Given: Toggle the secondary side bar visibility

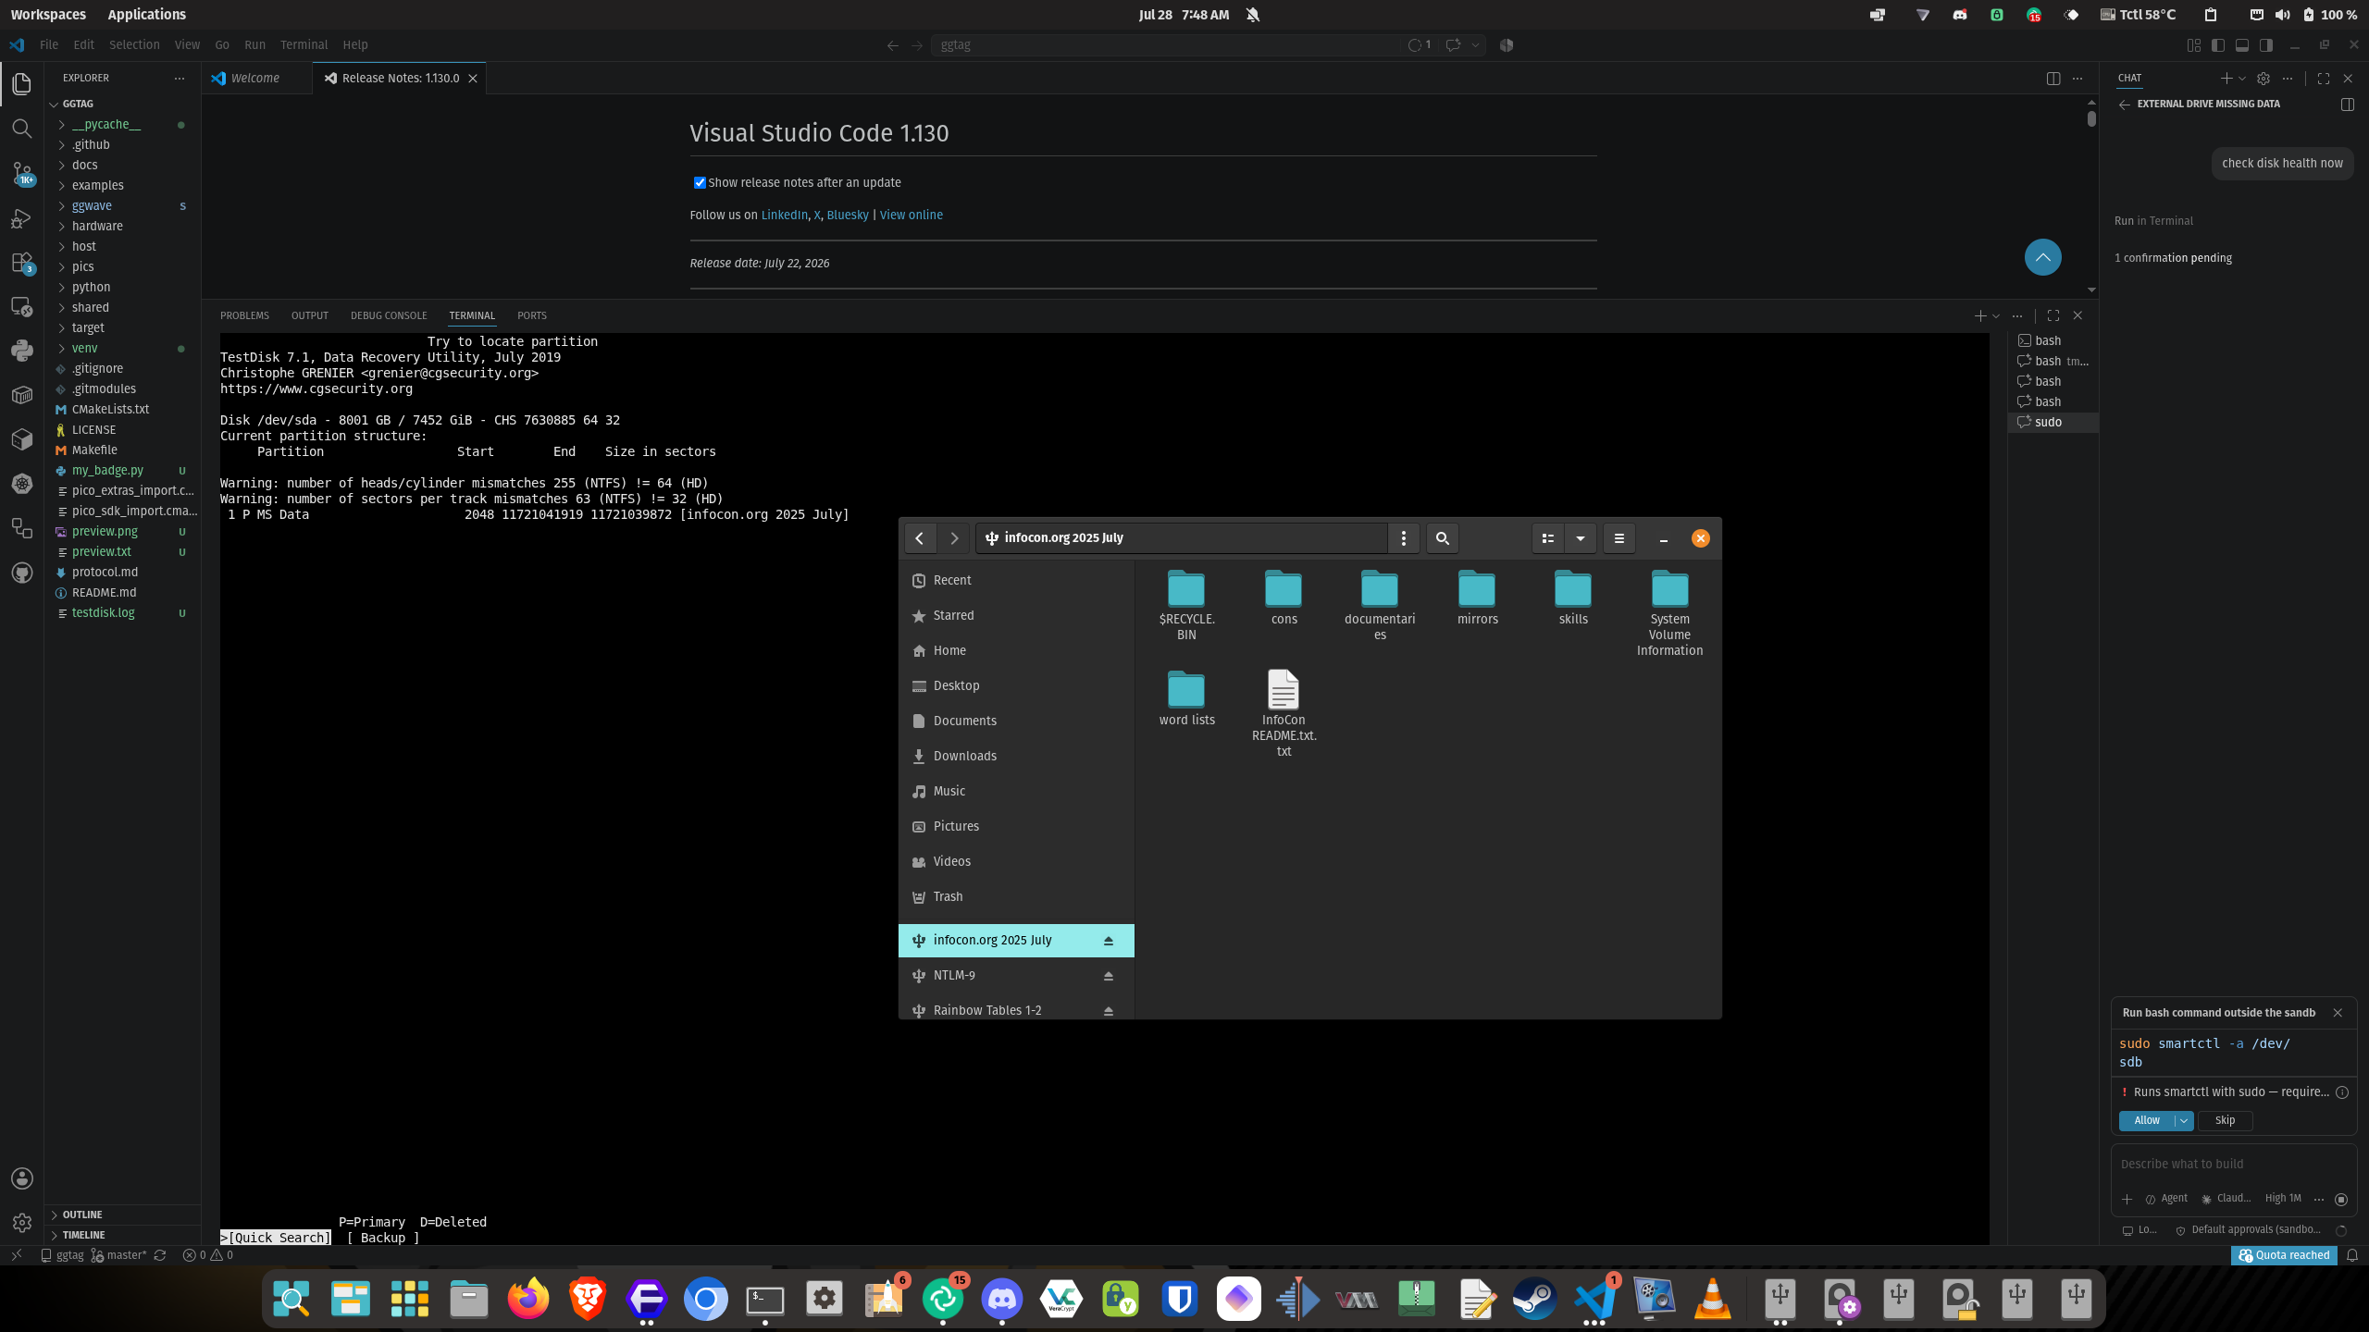Looking at the screenshot, I should tap(2266, 45).
